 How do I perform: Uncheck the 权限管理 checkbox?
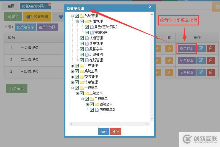(x=82, y=21)
